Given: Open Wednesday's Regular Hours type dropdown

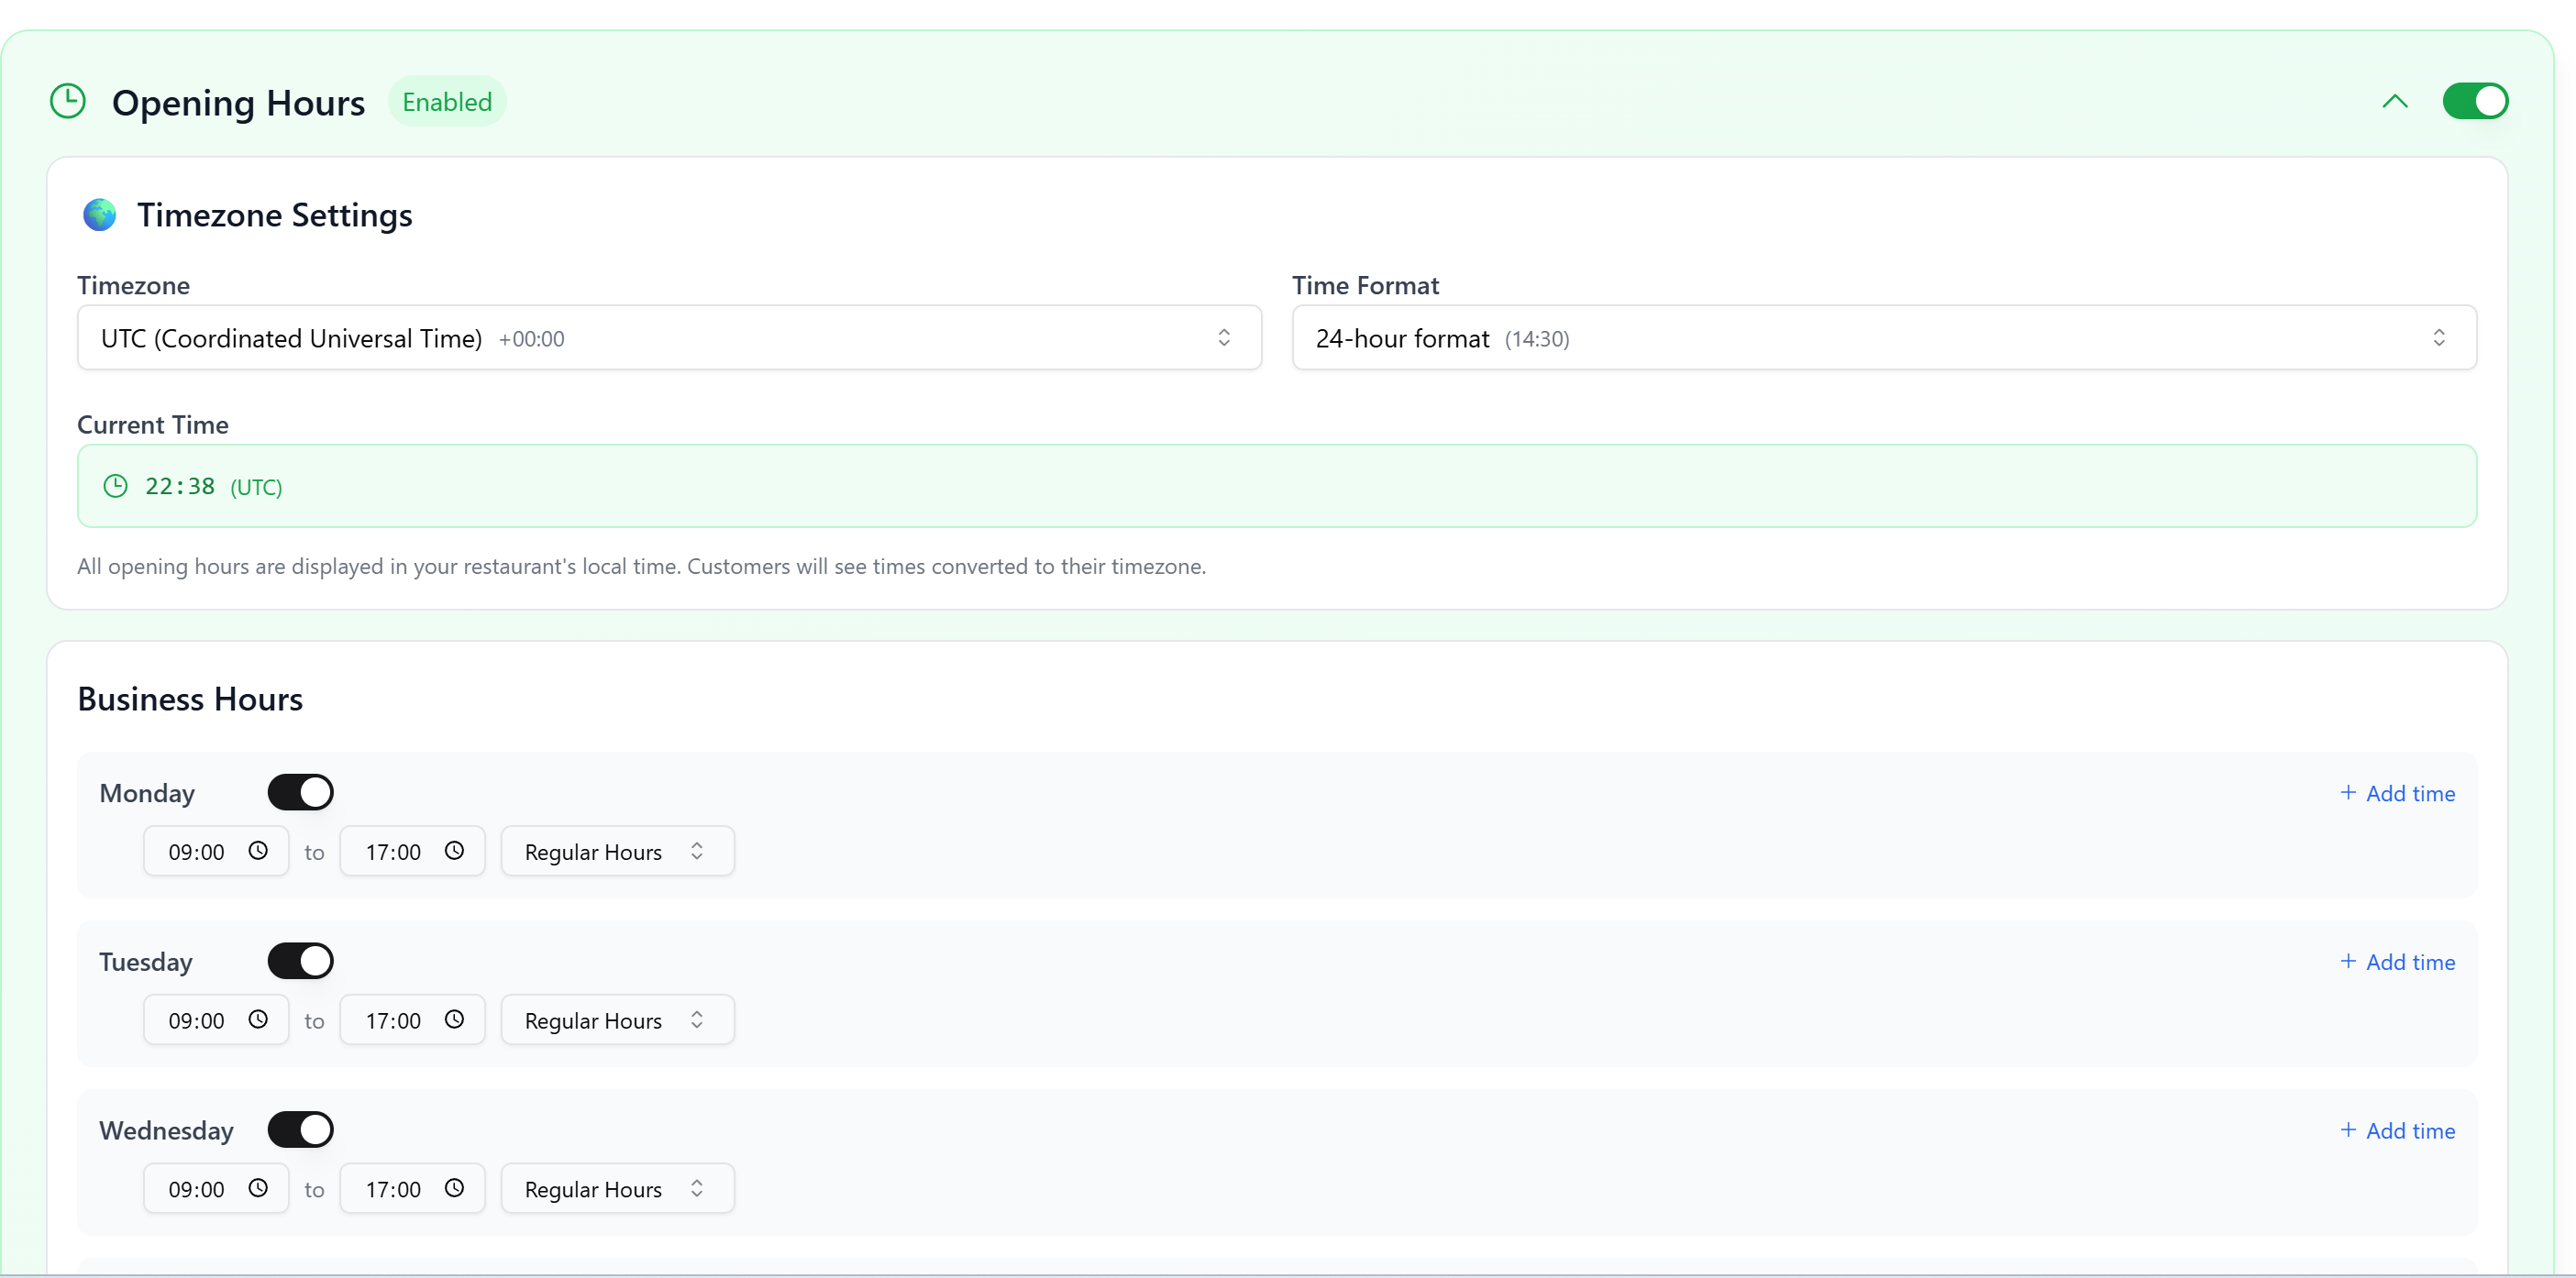Looking at the screenshot, I should tap(617, 1189).
